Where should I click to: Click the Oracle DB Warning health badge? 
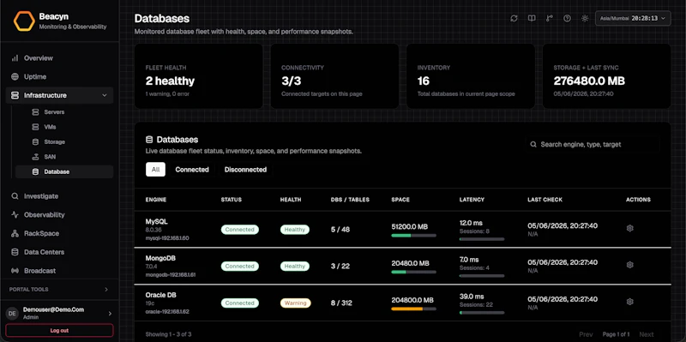(x=295, y=303)
